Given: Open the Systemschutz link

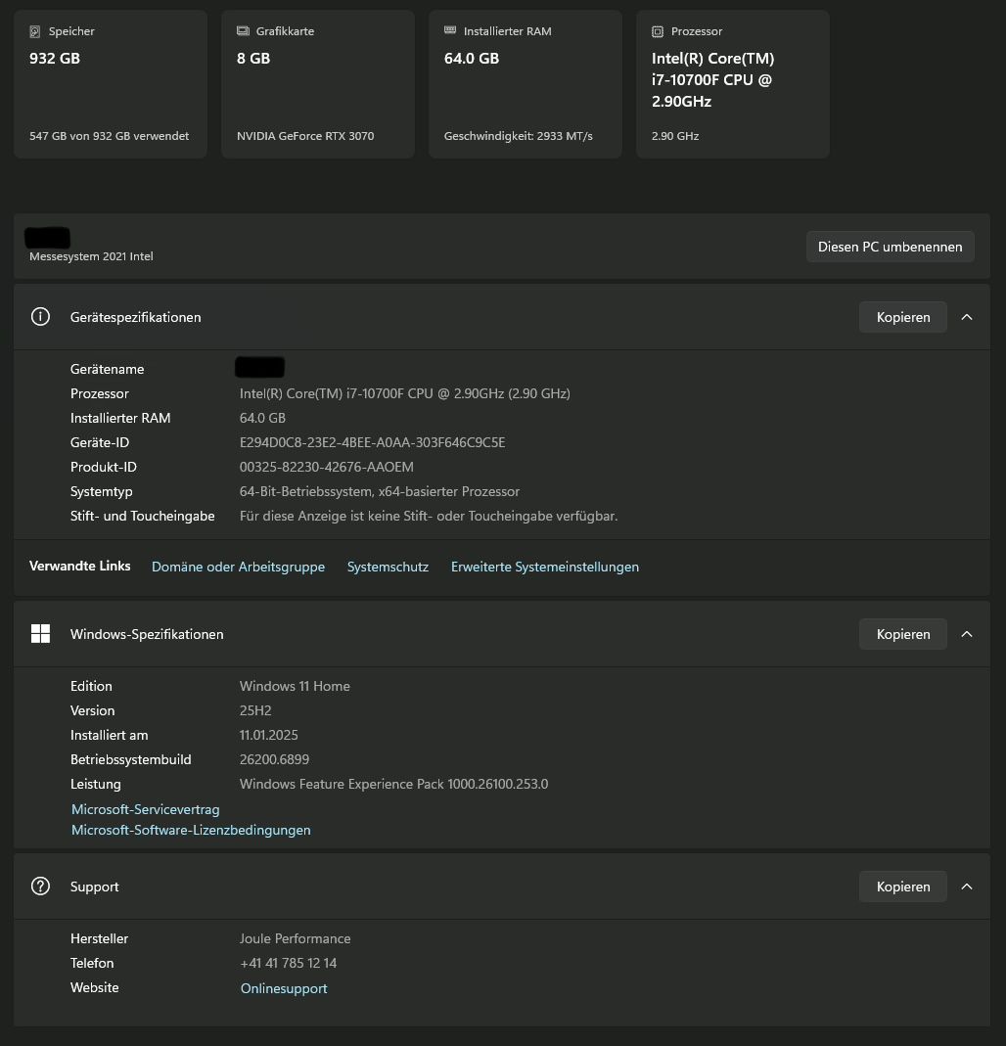Looking at the screenshot, I should (x=388, y=567).
